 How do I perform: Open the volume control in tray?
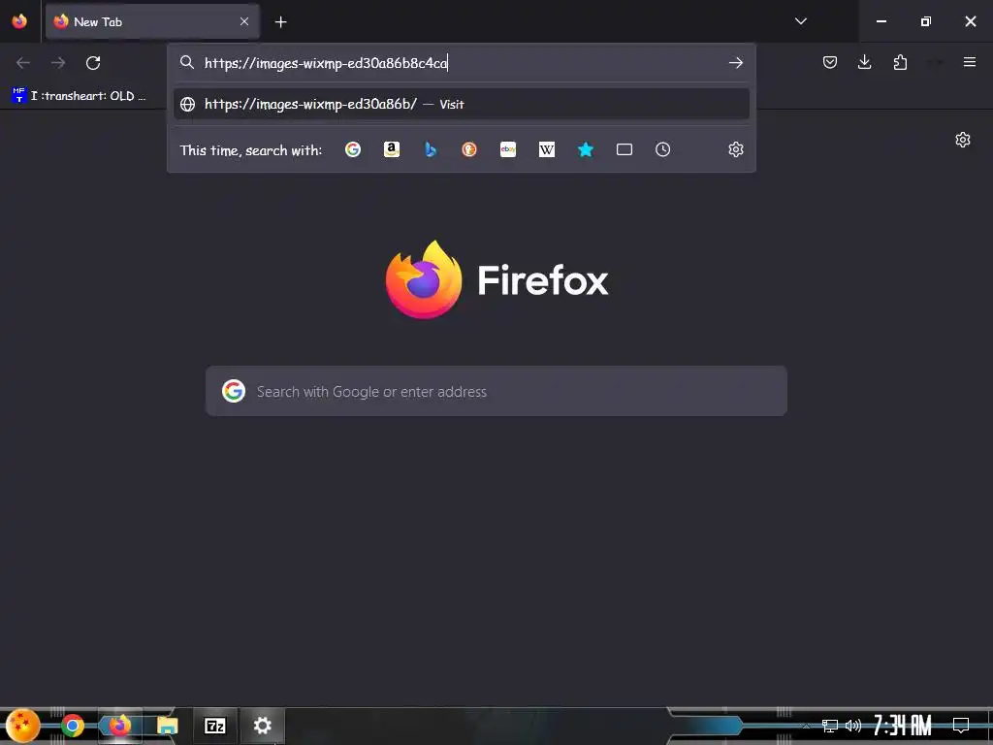click(x=853, y=726)
